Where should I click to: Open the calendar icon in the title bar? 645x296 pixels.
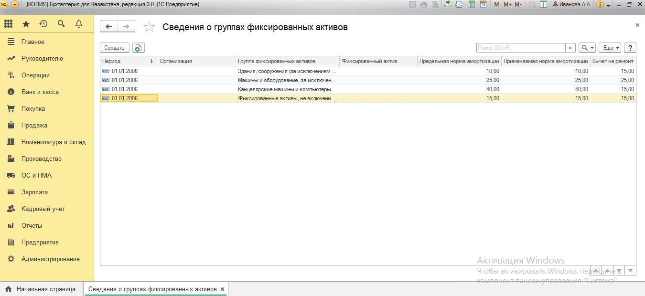click(x=483, y=4)
